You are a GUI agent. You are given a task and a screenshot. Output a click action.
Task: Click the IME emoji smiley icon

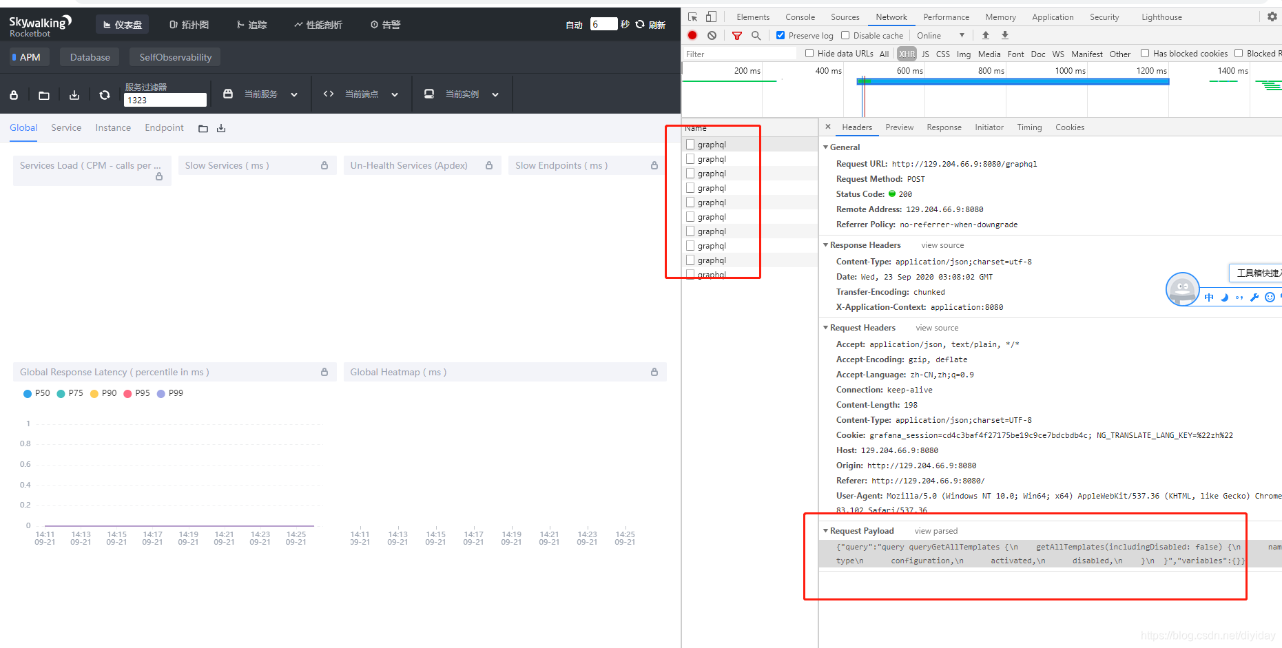tap(1270, 297)
